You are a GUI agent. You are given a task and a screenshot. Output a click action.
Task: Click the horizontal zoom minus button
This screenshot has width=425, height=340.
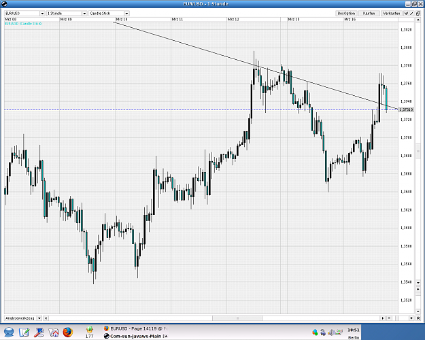click(x=389, y=318)
